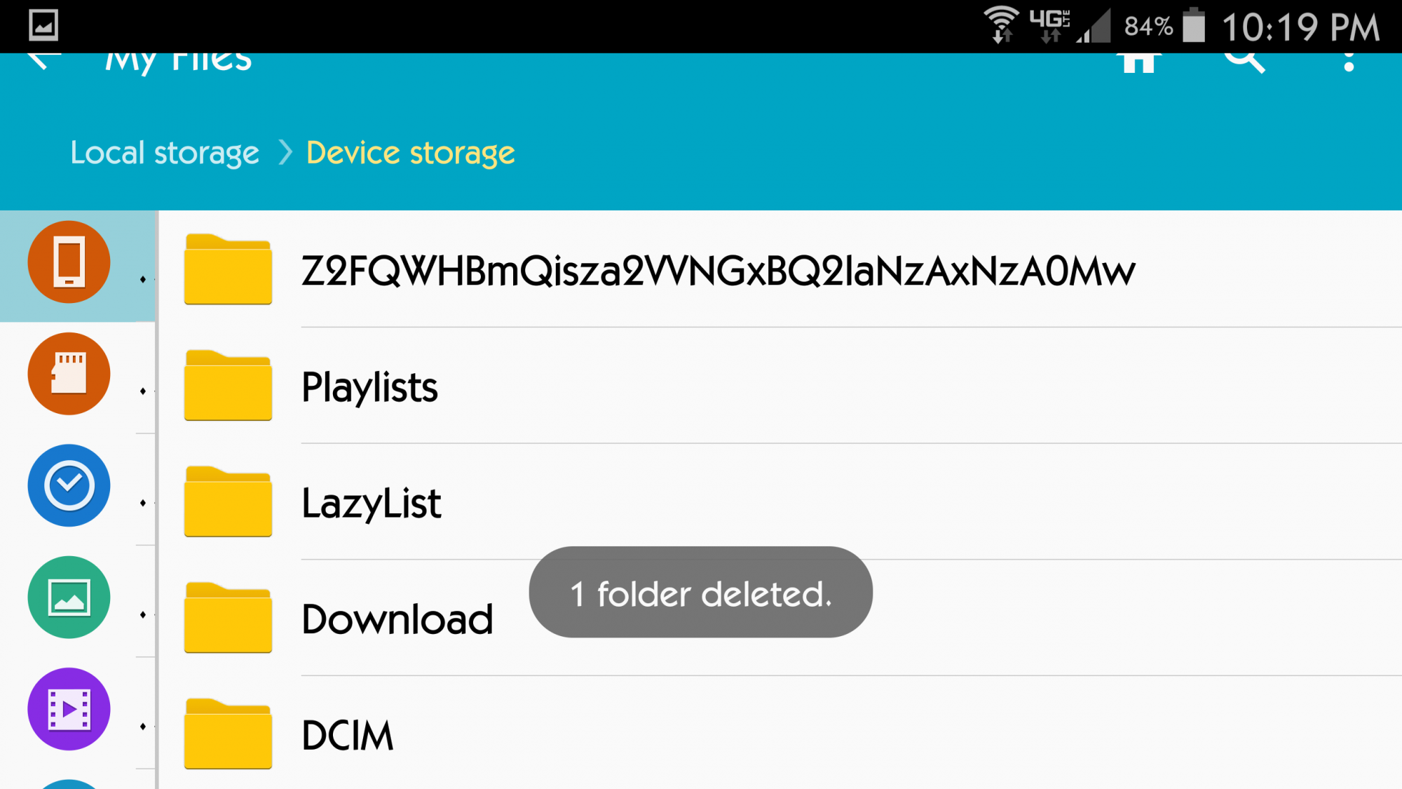Open the Download folder
1402x789 pixels.
pos(780,619)
